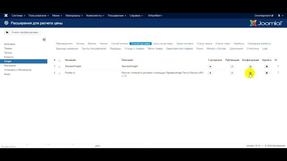Click the large Joomla! brand logo
This screenshot has width=287, height=161.
tap(266, 23)
